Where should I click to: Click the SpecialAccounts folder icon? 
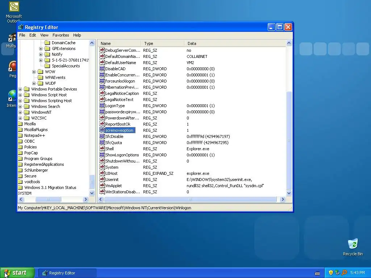click(x=47, y=66)
